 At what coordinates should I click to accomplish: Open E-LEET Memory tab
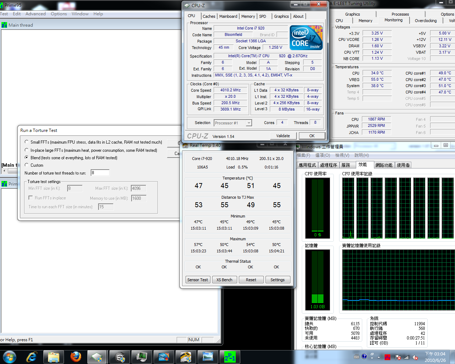(365, 21)
